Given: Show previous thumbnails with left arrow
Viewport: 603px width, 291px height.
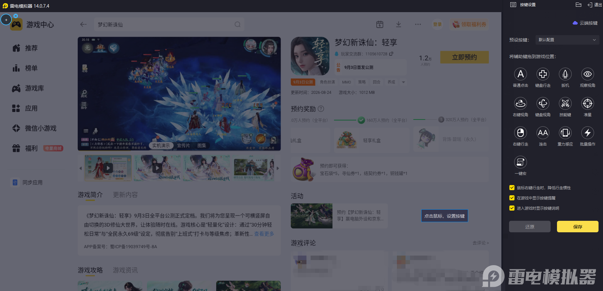Looking at the screenshot, I should (x=81, y=168).
